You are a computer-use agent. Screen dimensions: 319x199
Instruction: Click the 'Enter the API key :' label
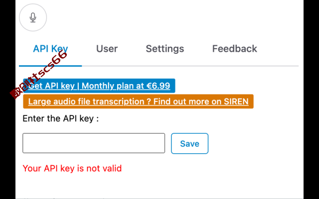(x=61, y=118)
